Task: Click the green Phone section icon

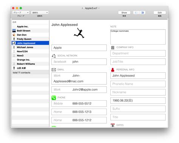Action: tap(54, 98)
